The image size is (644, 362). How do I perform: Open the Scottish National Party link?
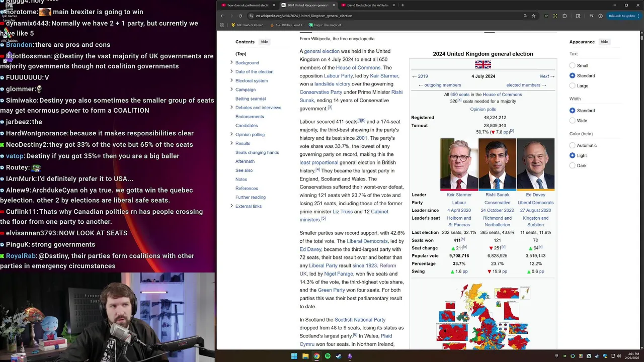(x=360, y=320)
